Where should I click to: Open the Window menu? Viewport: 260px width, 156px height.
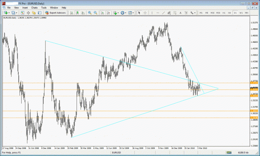click(54, 7)
